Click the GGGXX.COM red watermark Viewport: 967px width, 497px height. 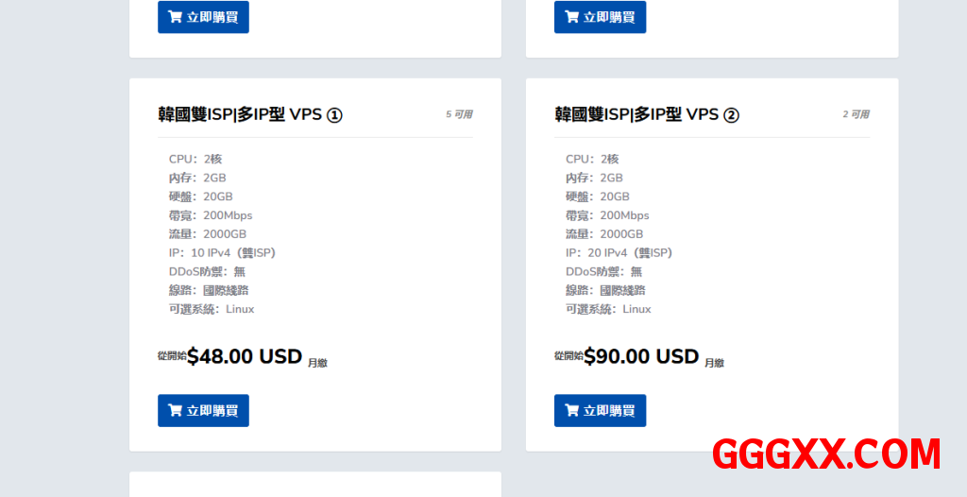coord(826,454)
